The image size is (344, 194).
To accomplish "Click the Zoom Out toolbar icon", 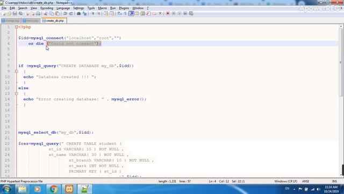I will pos(99,13).
